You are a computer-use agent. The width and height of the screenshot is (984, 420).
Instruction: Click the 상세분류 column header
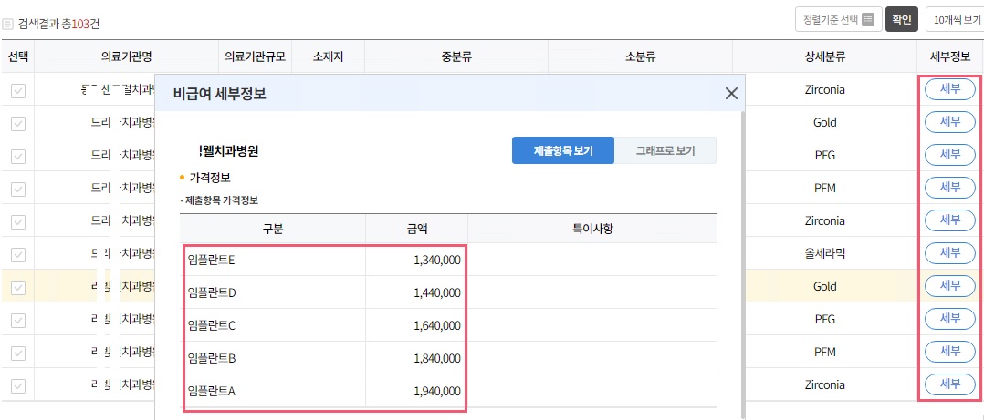pos(824,57)
